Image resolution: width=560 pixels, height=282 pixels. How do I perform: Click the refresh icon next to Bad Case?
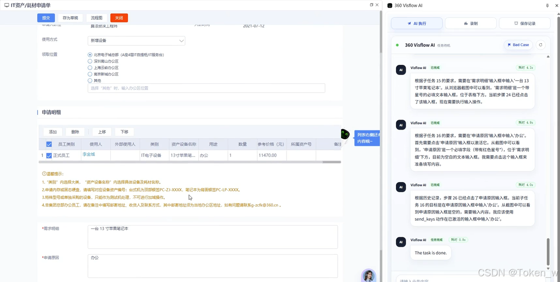pyautogui.click(x=541, y=45)
